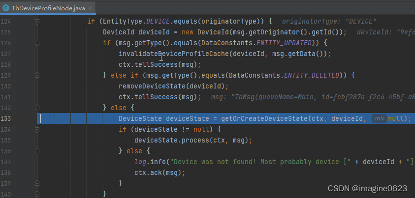Click the EntityType.DEVICE reference on line 124
The height and width of the screenshot is (198, 415).
tap(136, 22)
